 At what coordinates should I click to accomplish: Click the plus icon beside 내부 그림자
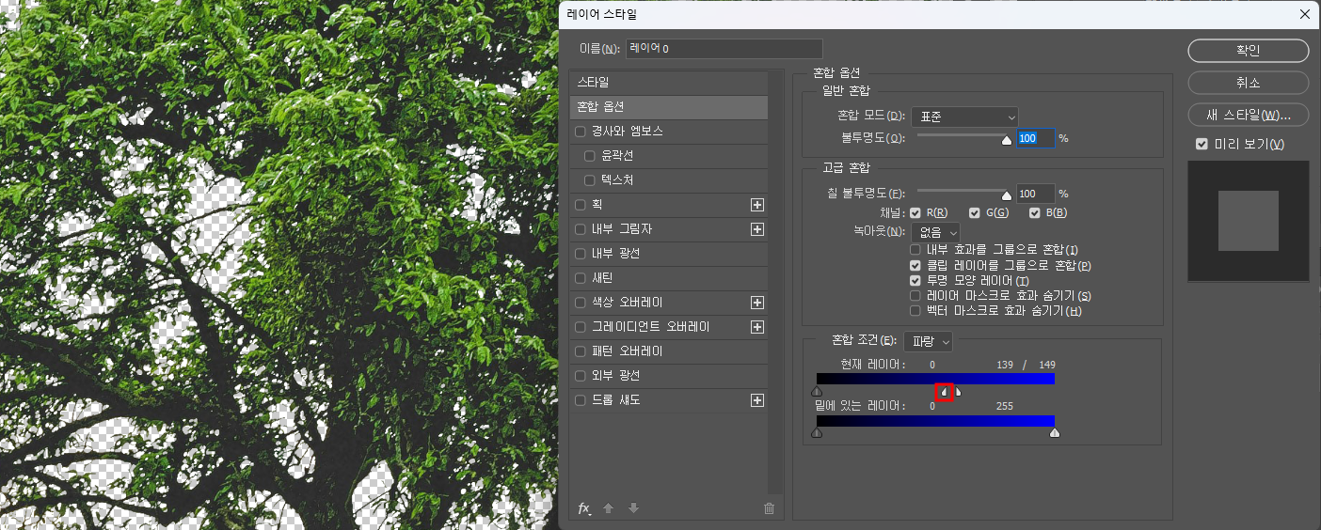pos(757,229)
